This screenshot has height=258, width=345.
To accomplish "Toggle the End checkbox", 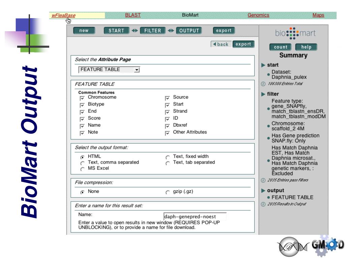I will (82, 112).
